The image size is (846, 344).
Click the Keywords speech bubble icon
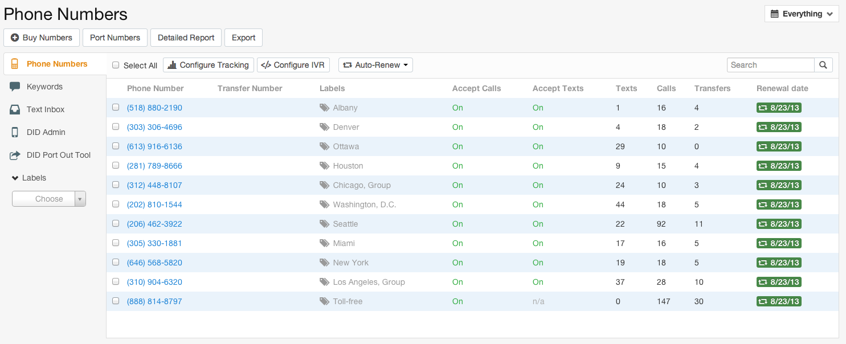15,87
